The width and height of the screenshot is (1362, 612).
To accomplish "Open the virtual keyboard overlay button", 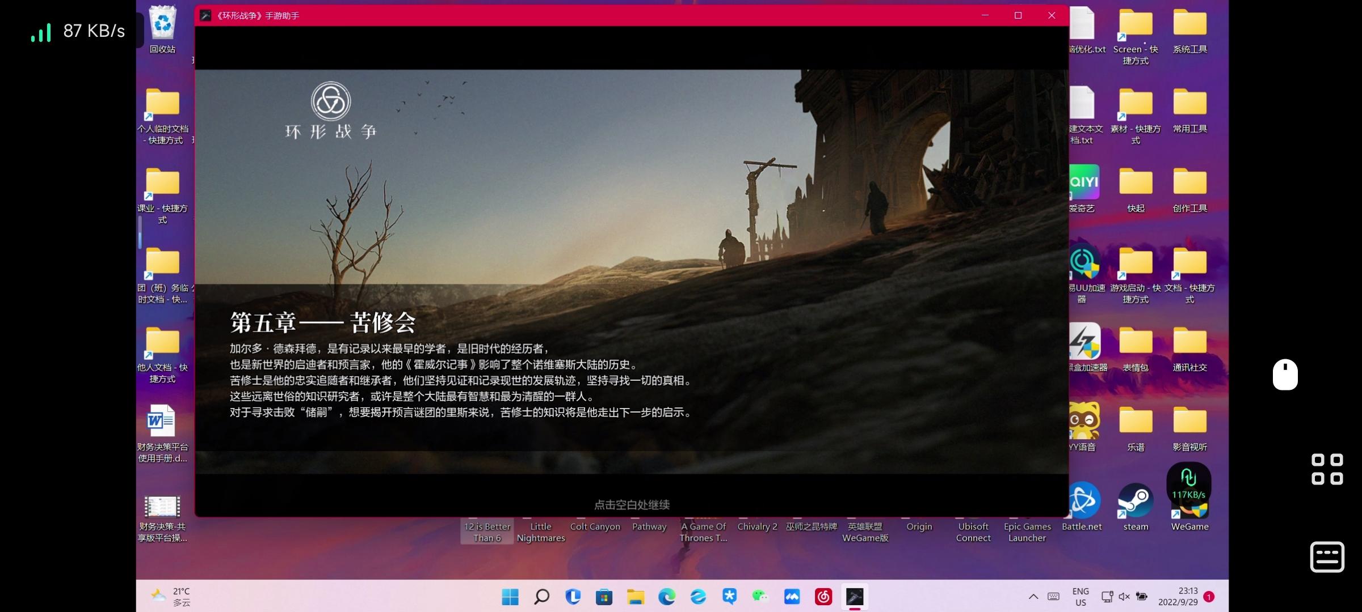I will click(x=1327, y=557).
